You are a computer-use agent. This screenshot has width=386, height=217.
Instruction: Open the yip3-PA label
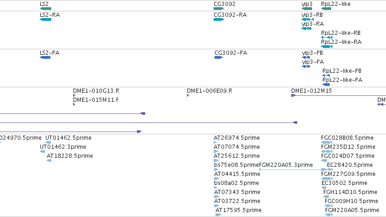(313, 62)
